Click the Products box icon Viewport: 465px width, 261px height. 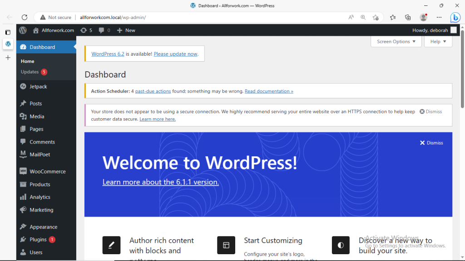23,184
